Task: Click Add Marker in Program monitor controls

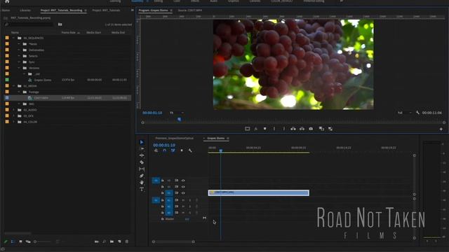Action: (265, 129)
